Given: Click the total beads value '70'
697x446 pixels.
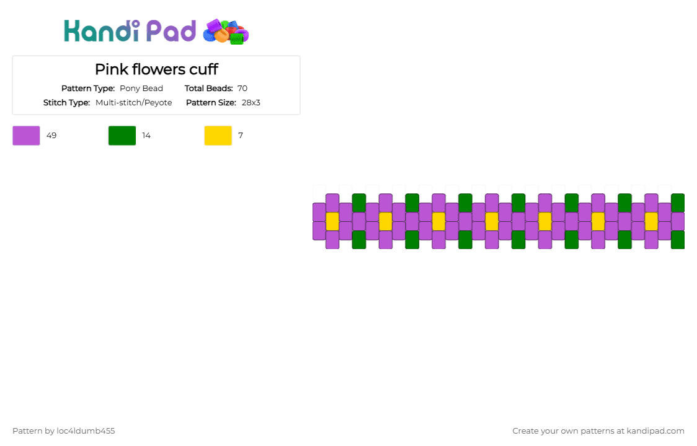Looking at the screenshot, I should [x=242, y=89].
